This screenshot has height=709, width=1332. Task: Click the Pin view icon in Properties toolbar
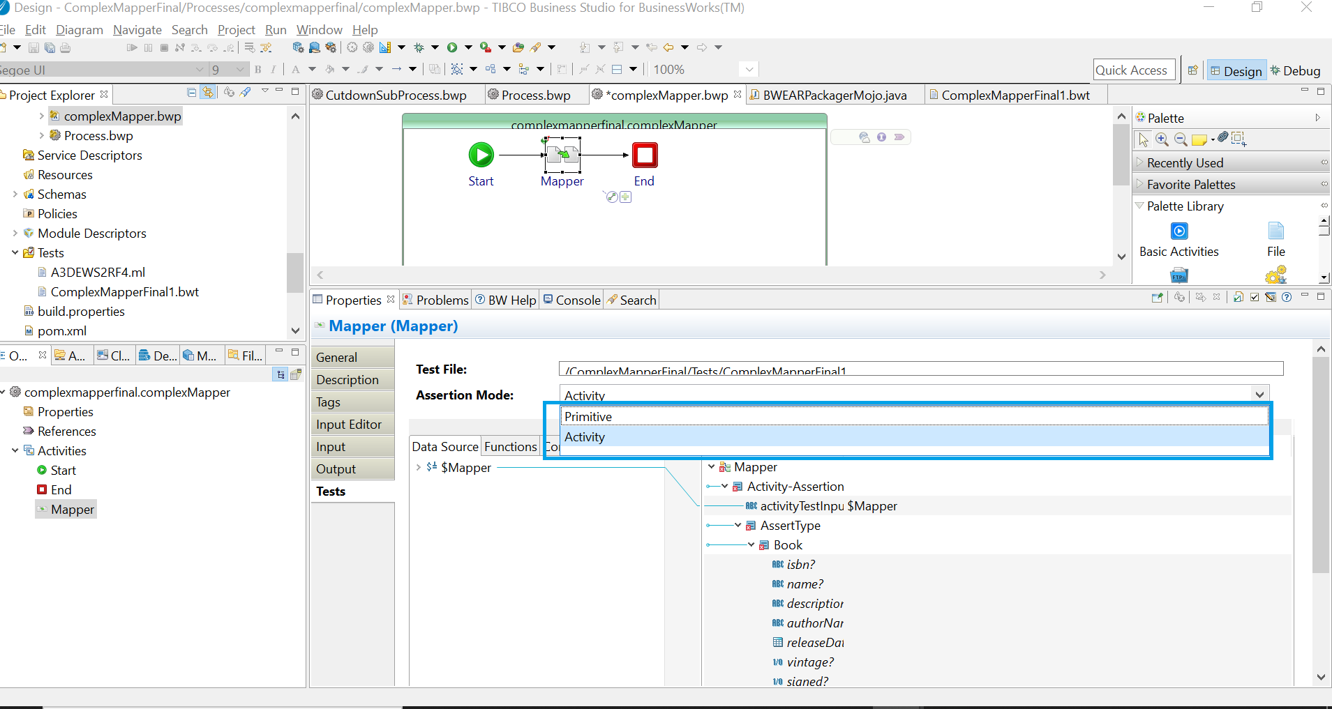click(1158, 298)
